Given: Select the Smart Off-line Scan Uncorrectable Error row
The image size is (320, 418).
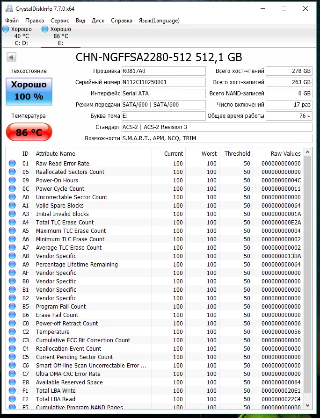Looking at the screenshot, I should click(155, 365).
